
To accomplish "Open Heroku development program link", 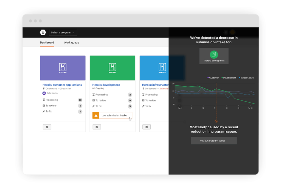I will tap(106, 85).
